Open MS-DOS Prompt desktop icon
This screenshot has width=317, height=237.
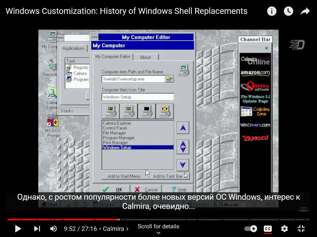click(x=53, y=126)
